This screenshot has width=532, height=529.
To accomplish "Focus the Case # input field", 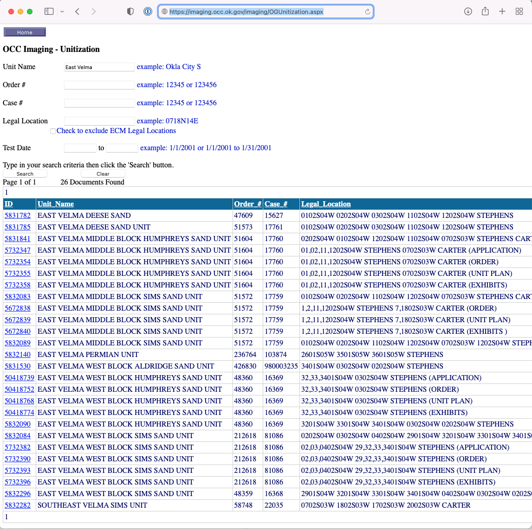I will (99, 103).
